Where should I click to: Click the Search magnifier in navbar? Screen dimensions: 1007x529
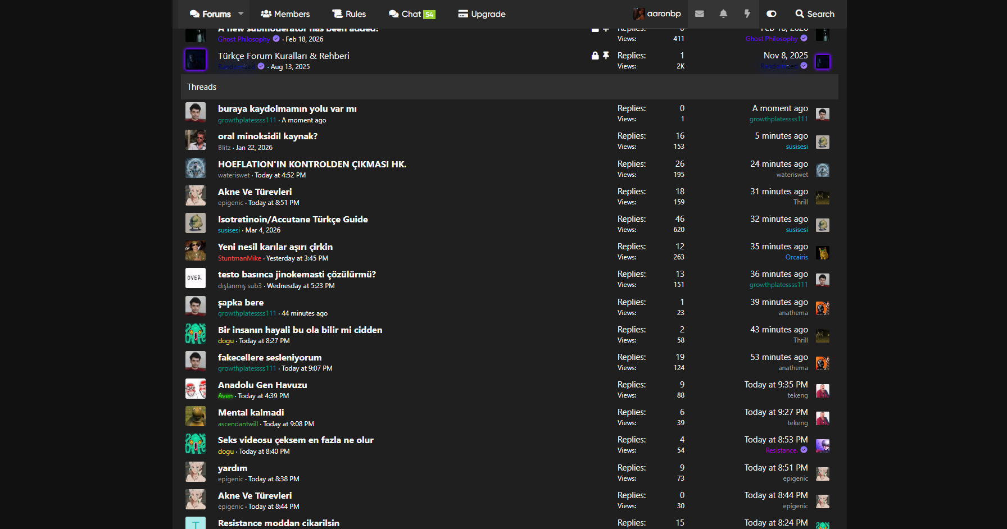[814, 14]
